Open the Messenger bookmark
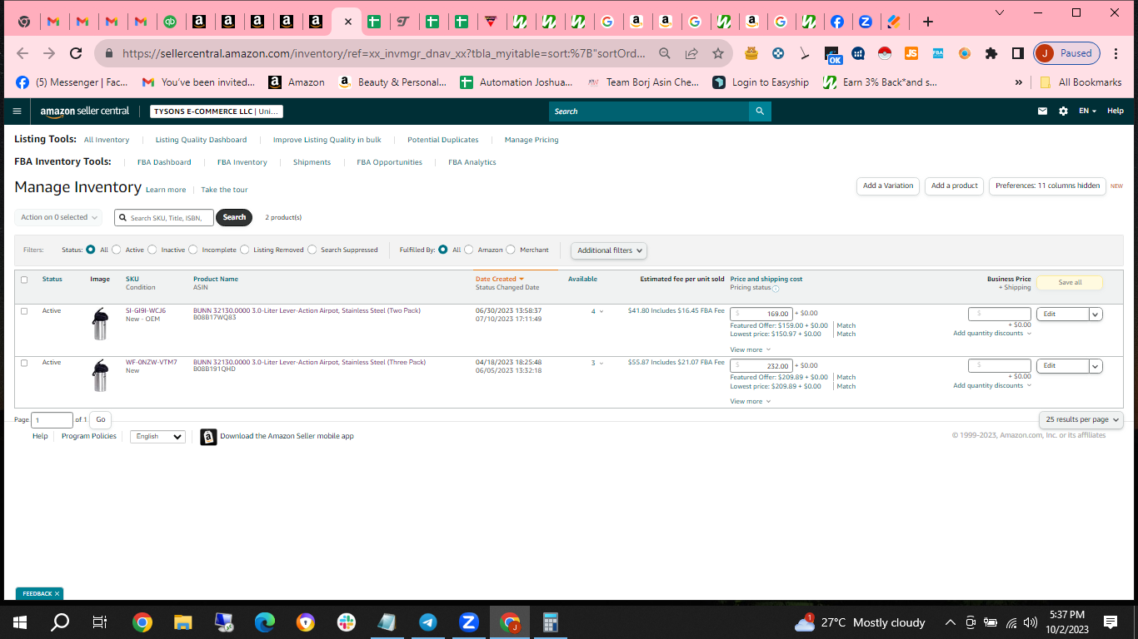Image resolution: width=1138 pixels, height=639 pixels. pos(72,82)
